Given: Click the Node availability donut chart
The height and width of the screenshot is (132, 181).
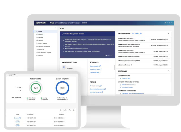Looking at the screenshot, I should tap(36, 89).
